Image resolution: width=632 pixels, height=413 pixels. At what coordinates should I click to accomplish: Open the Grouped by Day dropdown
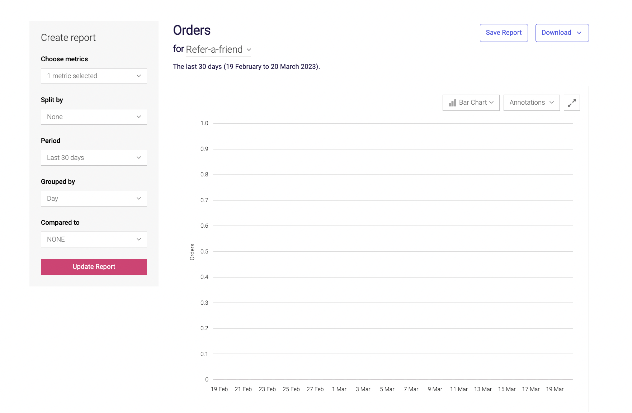coord(94,199)
